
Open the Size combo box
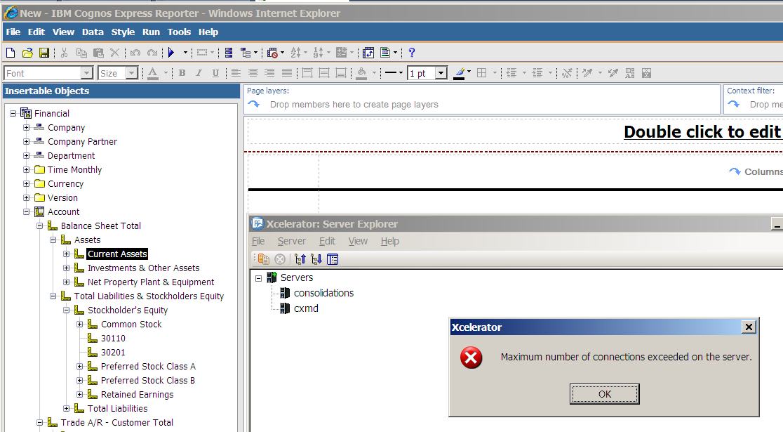(118, 74)
